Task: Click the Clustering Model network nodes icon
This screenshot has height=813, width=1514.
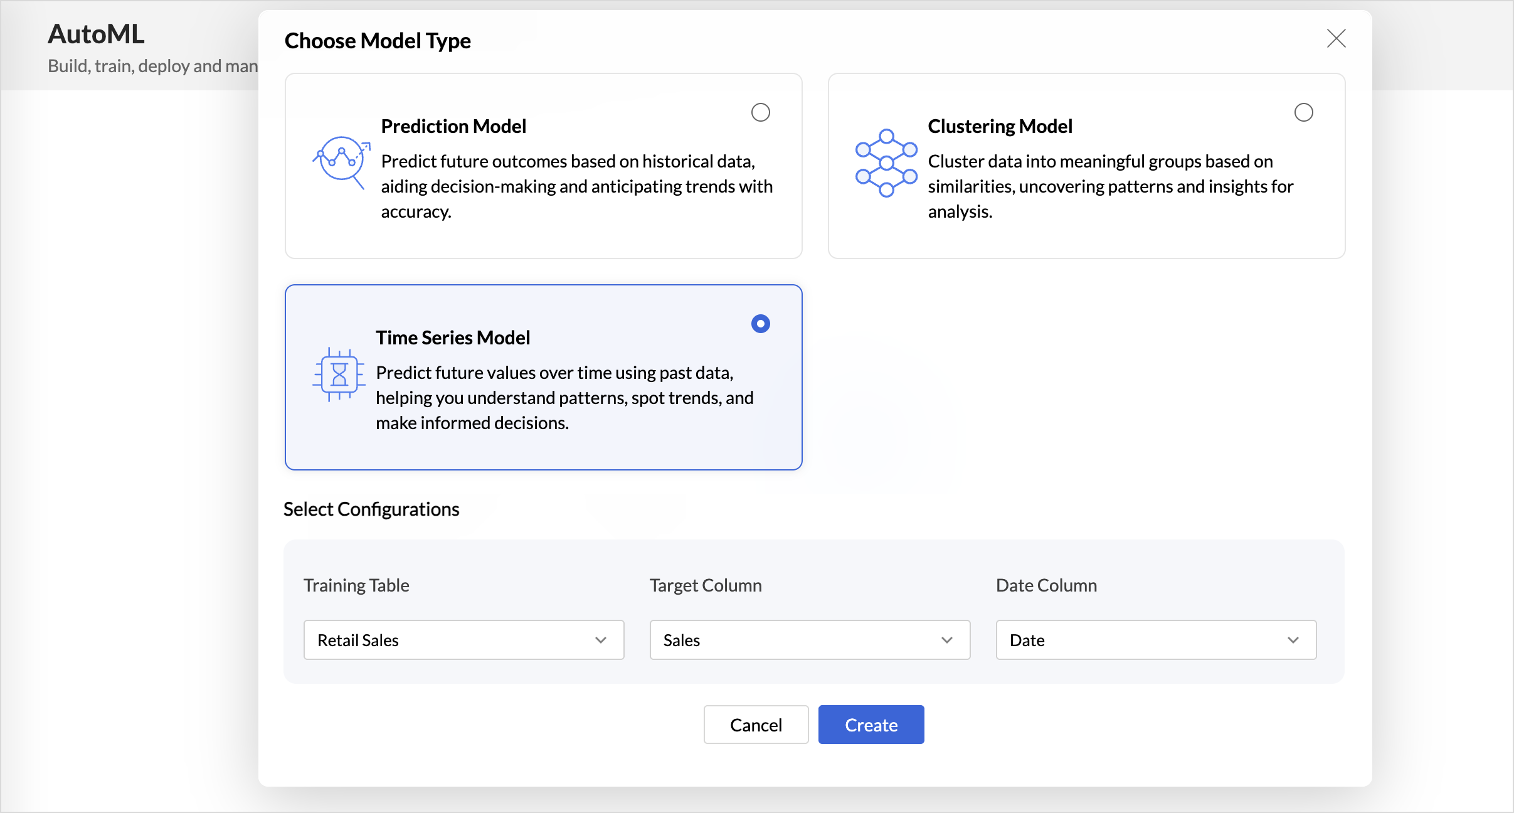Action: [x=886, y=163]
